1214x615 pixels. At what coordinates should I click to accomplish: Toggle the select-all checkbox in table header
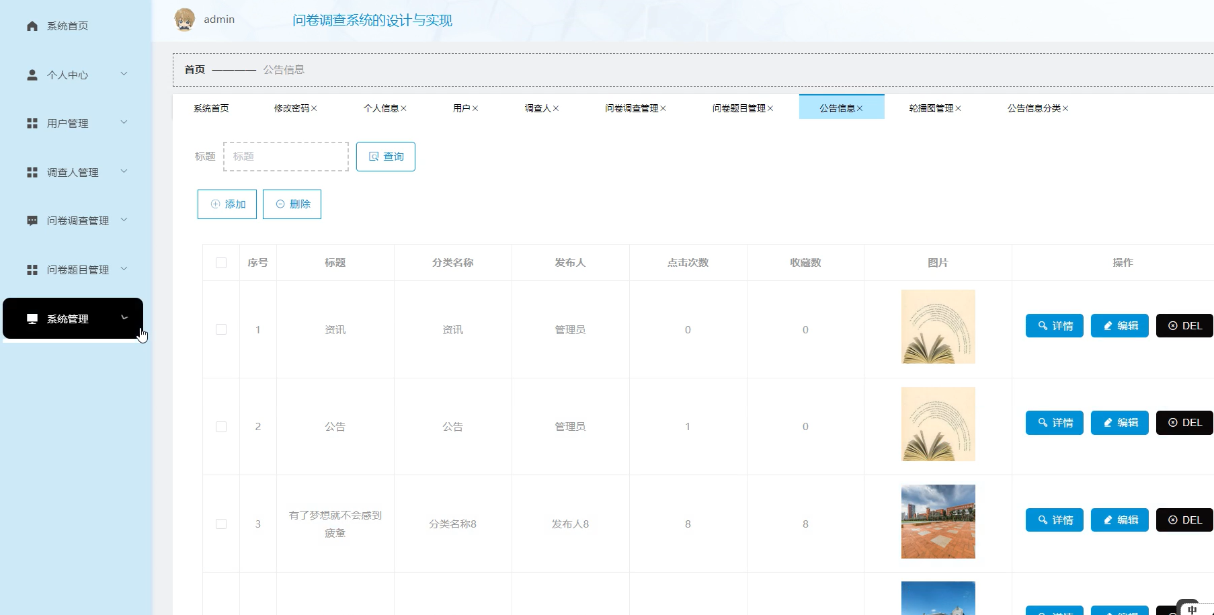click(221, 263)
